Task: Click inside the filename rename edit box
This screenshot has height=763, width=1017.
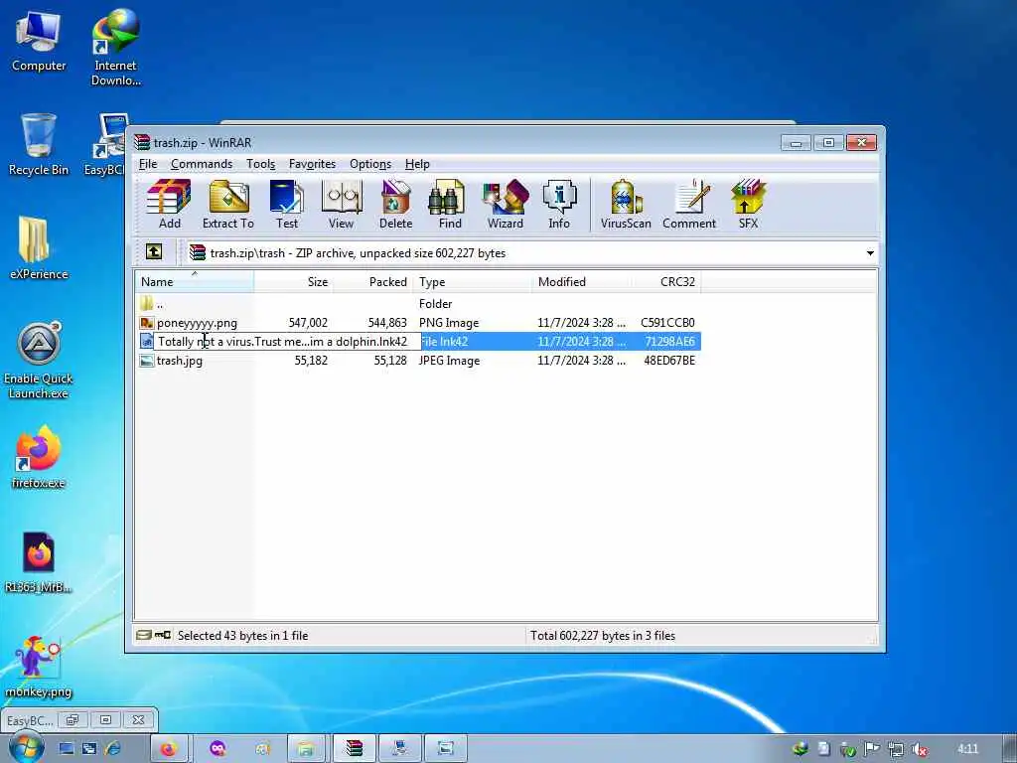Action: 288,342
